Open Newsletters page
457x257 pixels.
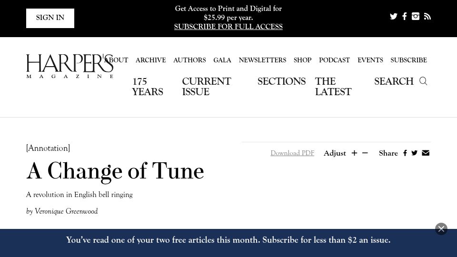pyautogui.click(x=262, y=60)
